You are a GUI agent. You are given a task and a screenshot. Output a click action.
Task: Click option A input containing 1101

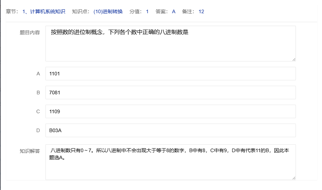[170, 74]
